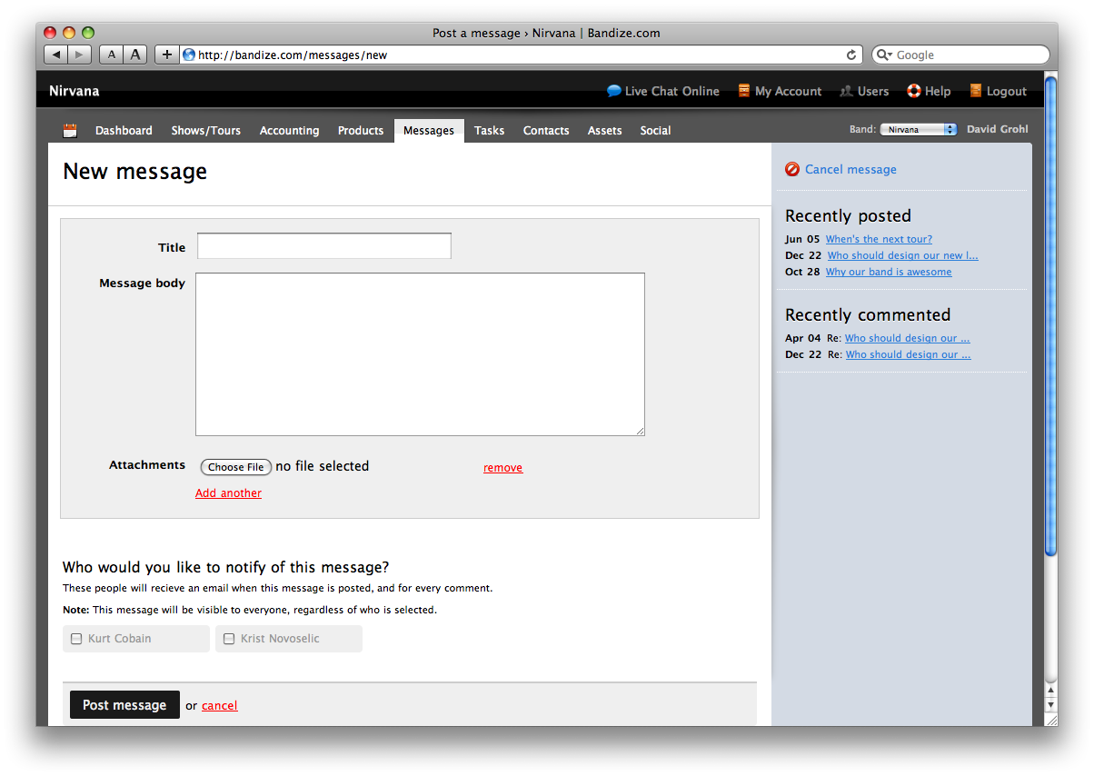Image resolution: width=1094 pixels, height=776 pixels.
Task: Open the Band selector dropdown showing Nirvana
Action: coord(919,130)
